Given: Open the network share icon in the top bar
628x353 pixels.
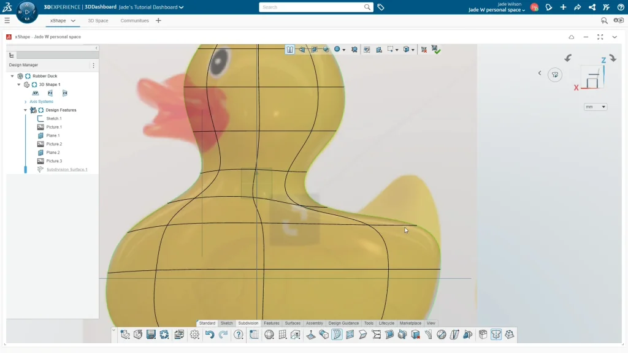Looking at the screenshot, I should (592, 7).
